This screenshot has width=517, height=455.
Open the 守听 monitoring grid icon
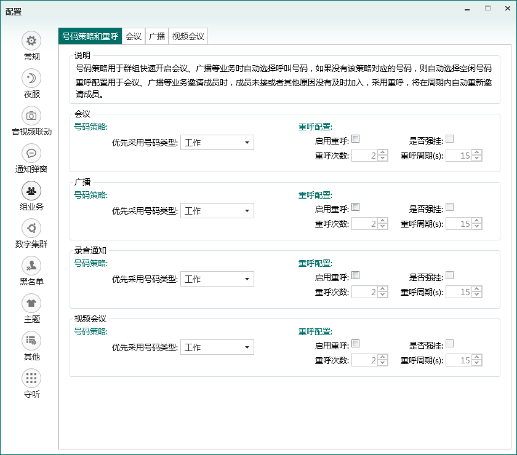[31, 378]
